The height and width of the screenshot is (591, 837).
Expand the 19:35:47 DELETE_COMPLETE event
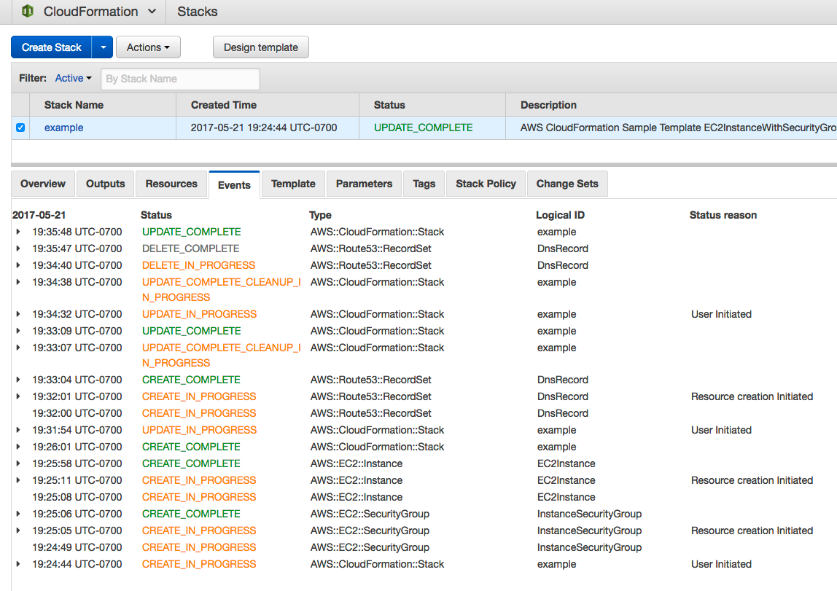click(x=19, y=248)
